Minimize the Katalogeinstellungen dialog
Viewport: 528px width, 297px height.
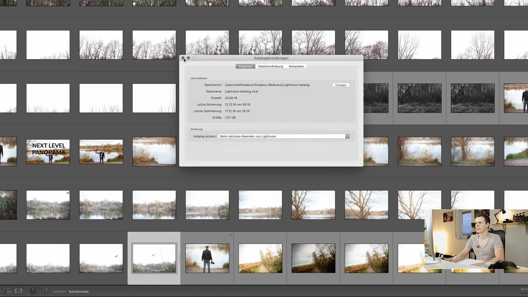point(188,58)
